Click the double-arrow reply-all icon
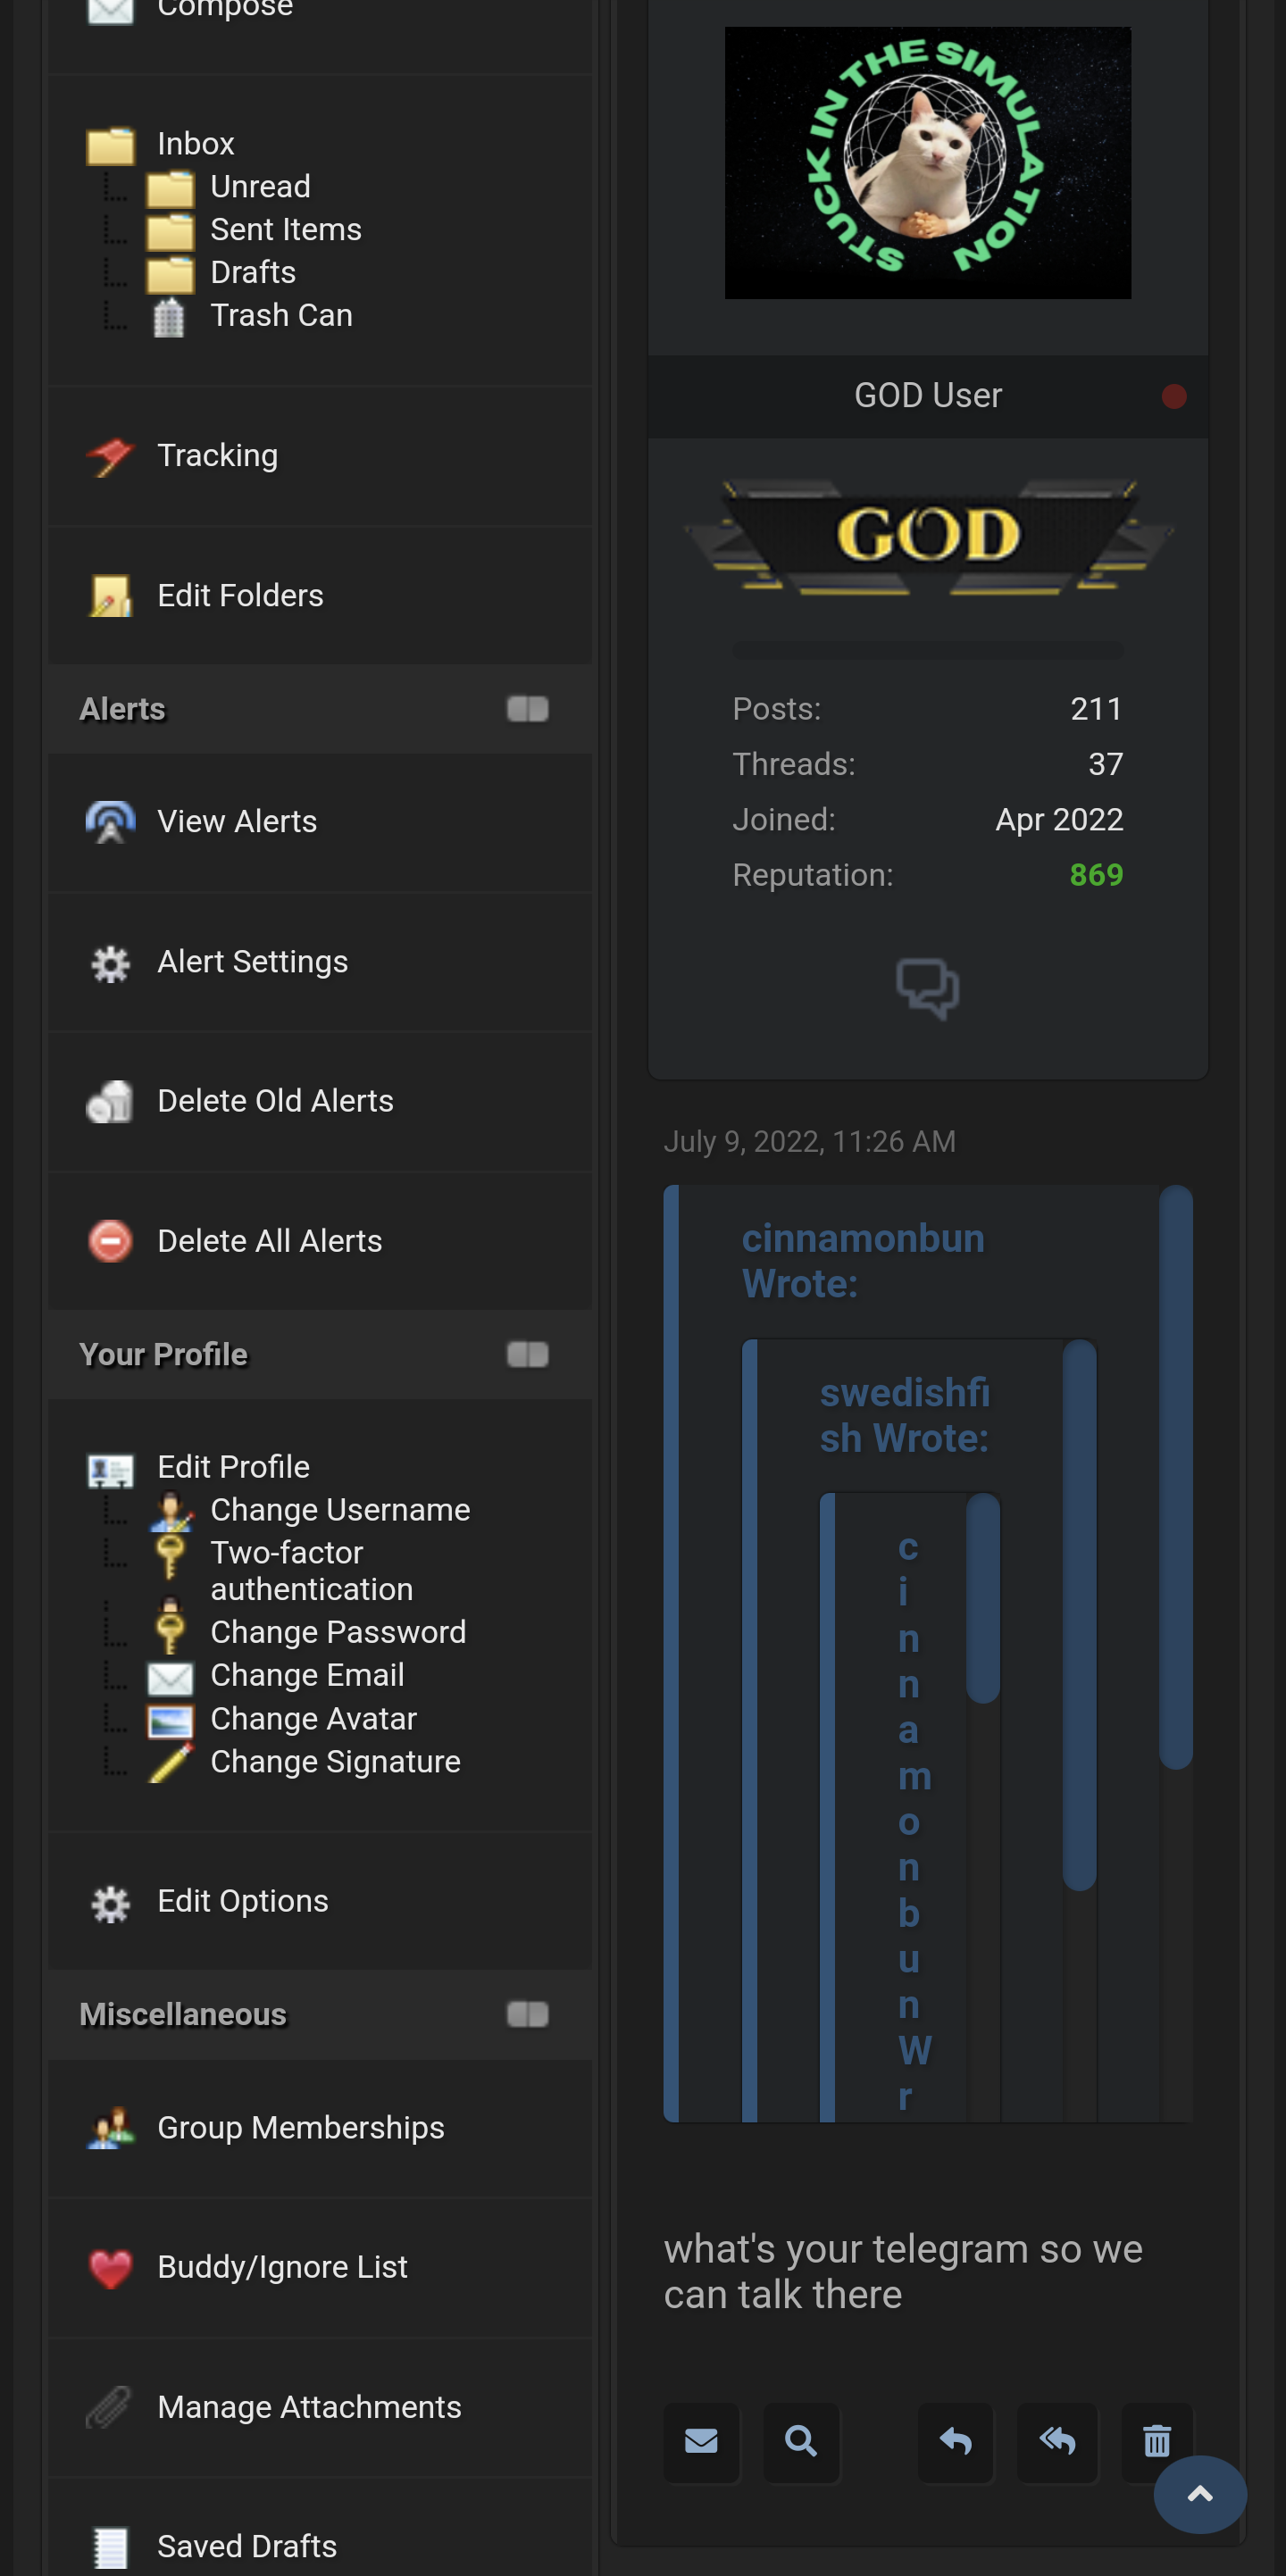This screenshot has height=2576, width=1286. [x=1056, y=2441]
